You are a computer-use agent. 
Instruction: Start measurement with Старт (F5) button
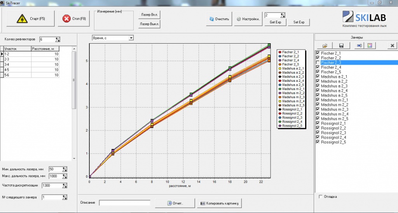(x=30, y=19)
